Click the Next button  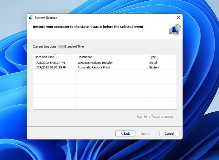(x=146, y=134)
